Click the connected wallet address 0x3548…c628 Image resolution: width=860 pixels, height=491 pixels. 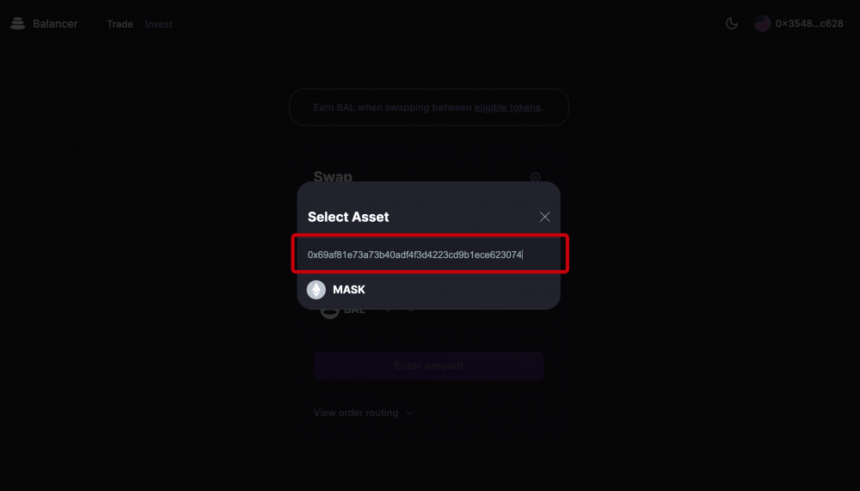coord(808,24)
